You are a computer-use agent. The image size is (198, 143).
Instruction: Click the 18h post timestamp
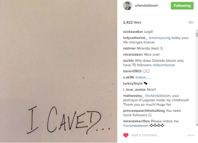pyautogui.click(x=191, y=22)
